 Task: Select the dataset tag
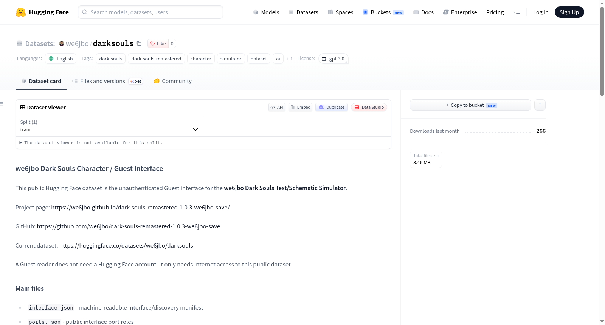[259, 59]
